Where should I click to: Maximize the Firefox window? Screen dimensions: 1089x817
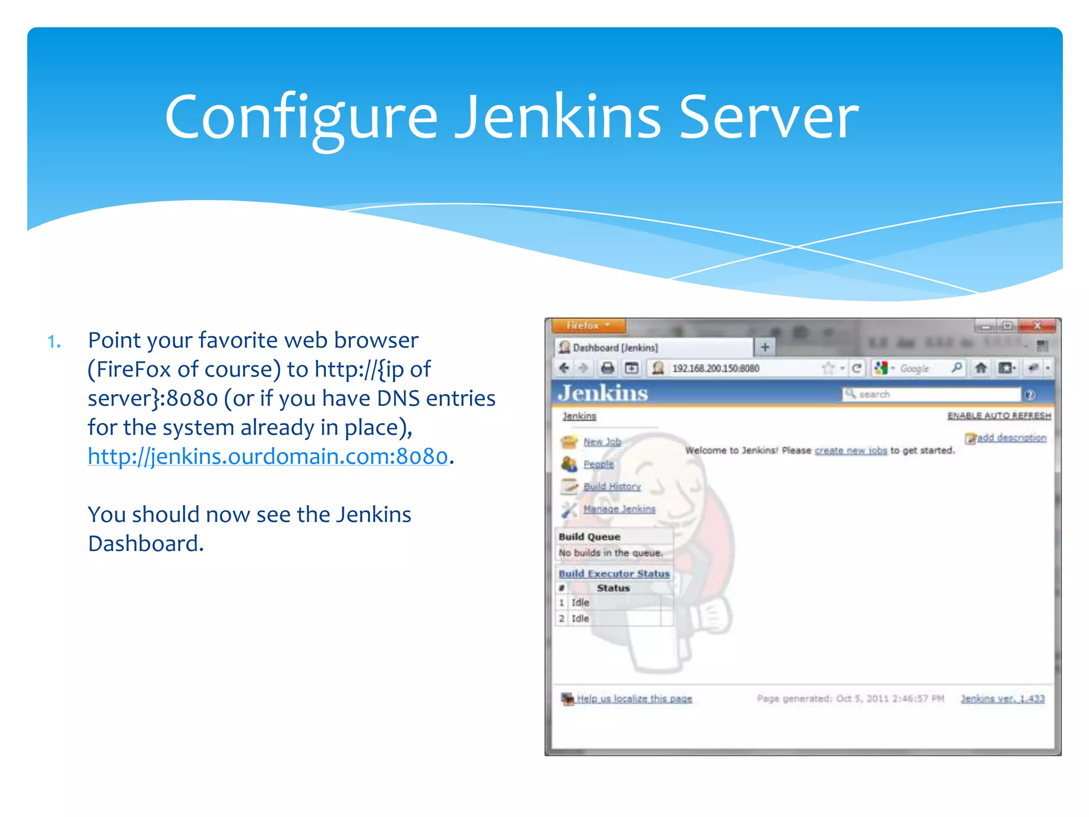[x=1007, y=326]
